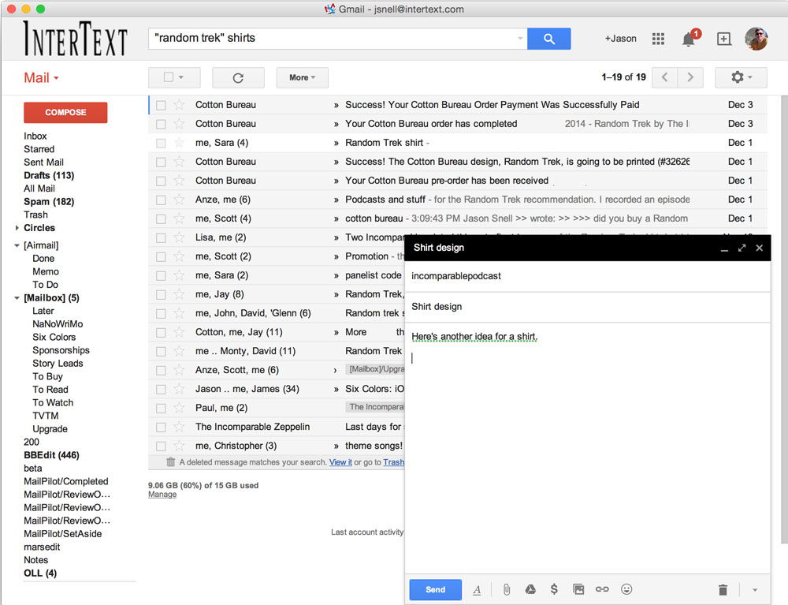This screenshot has width=788, height=605.
Task: Open the Inbox label
Action: [x=35, y=136]
